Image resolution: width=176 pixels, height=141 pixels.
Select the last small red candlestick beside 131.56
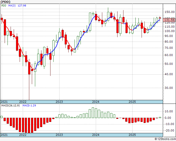click(x=160, y=18)
